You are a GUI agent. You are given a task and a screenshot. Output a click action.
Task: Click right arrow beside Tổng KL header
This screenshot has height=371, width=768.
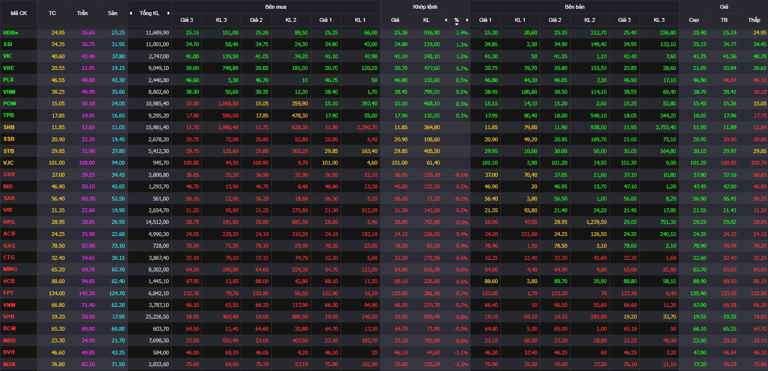(168, 13)
